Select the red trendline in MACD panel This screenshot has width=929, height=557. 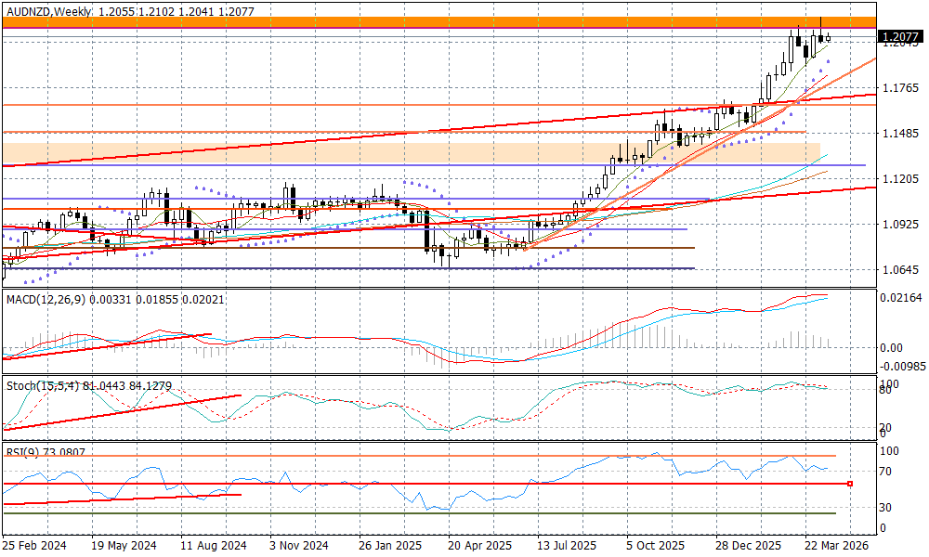click(111, 344)
